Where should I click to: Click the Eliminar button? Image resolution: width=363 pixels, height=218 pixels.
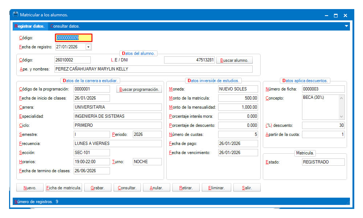coord(216,187)
